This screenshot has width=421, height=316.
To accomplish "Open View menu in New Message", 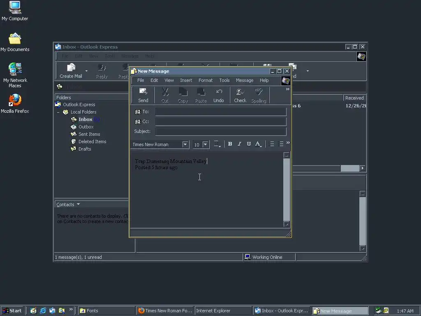I will point(169,80).
